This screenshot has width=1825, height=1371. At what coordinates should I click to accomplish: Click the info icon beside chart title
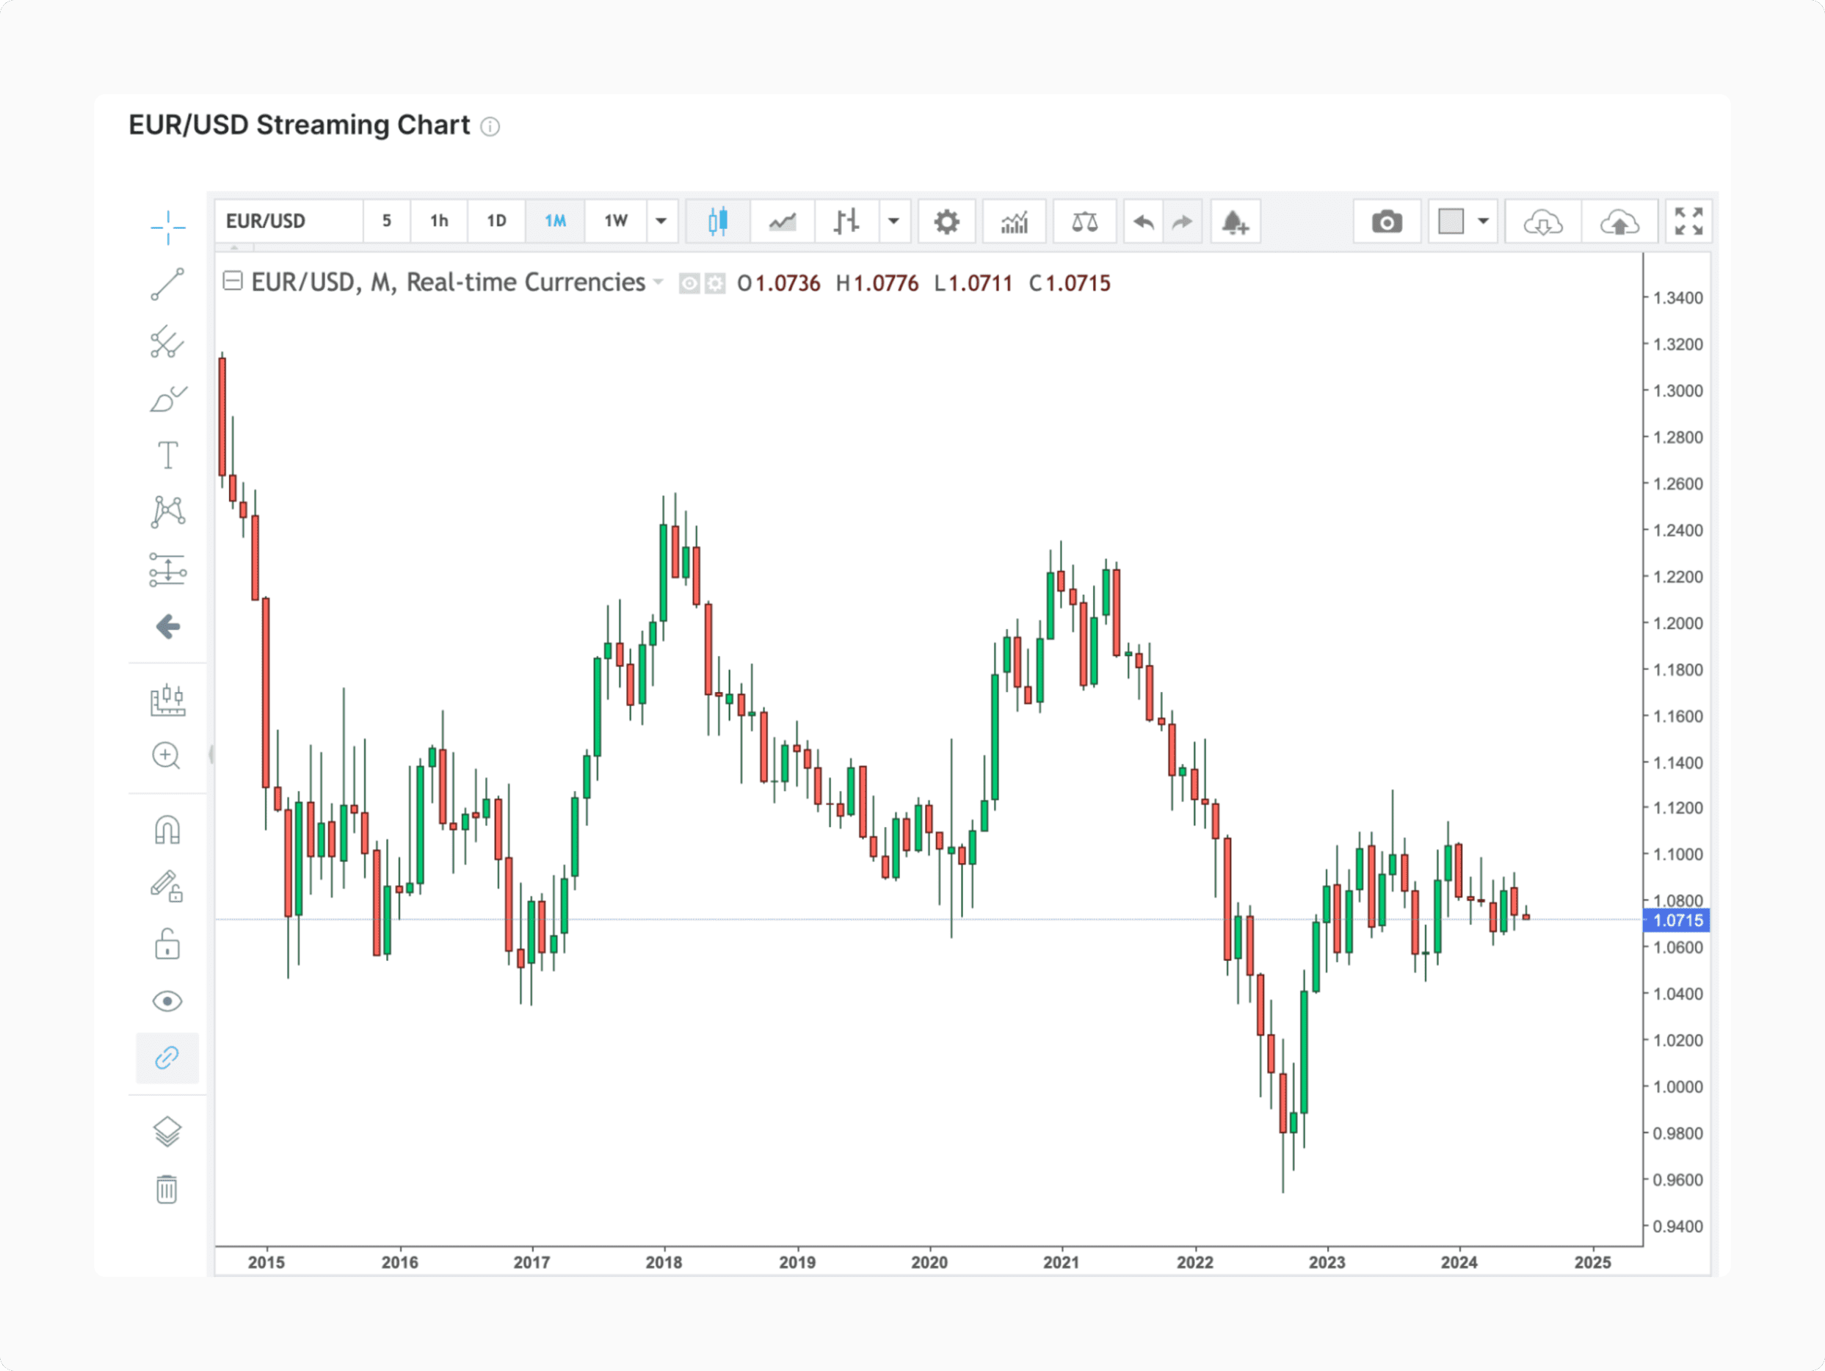click(x=490, y=126)
